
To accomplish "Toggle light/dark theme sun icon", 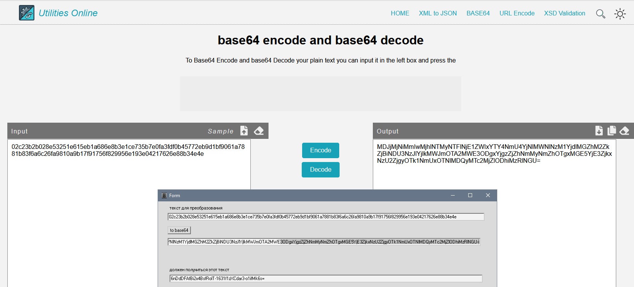I will [620, 14].
